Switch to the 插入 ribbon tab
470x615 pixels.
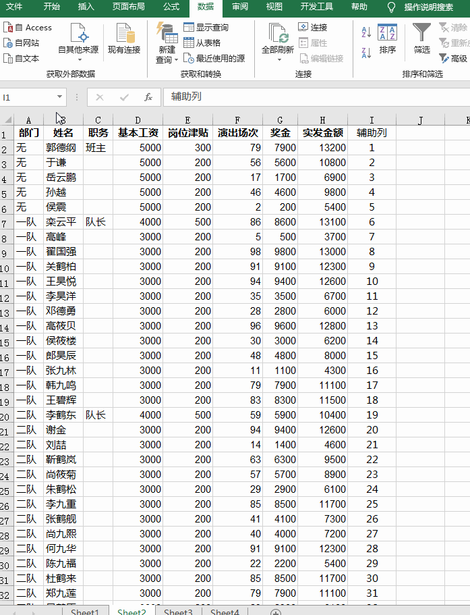pyautogui.click(x=86, y=7)
